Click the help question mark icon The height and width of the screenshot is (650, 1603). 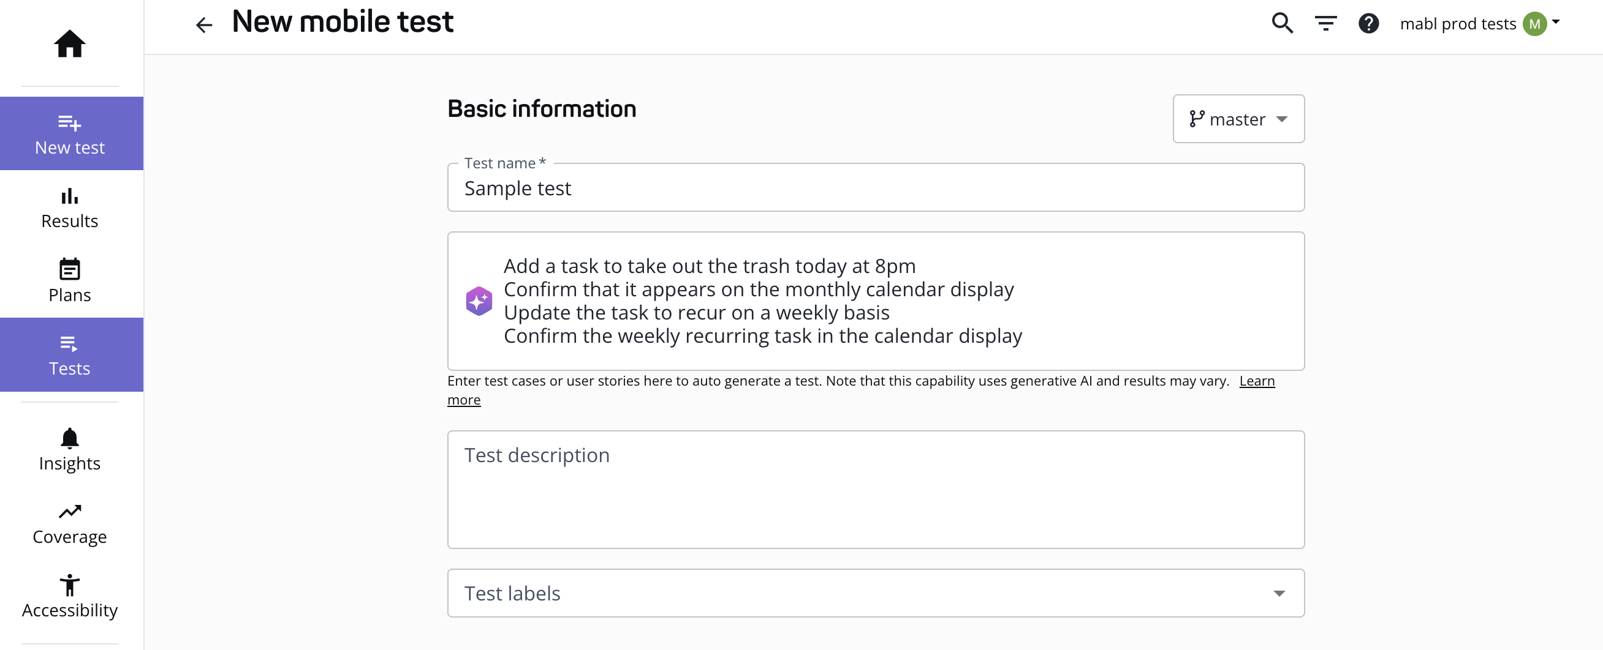pyautogui.click(x=1368, y=24)
